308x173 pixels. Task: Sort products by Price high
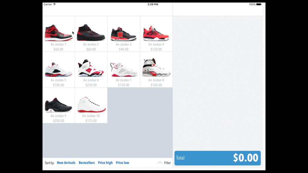coord(105,163)
